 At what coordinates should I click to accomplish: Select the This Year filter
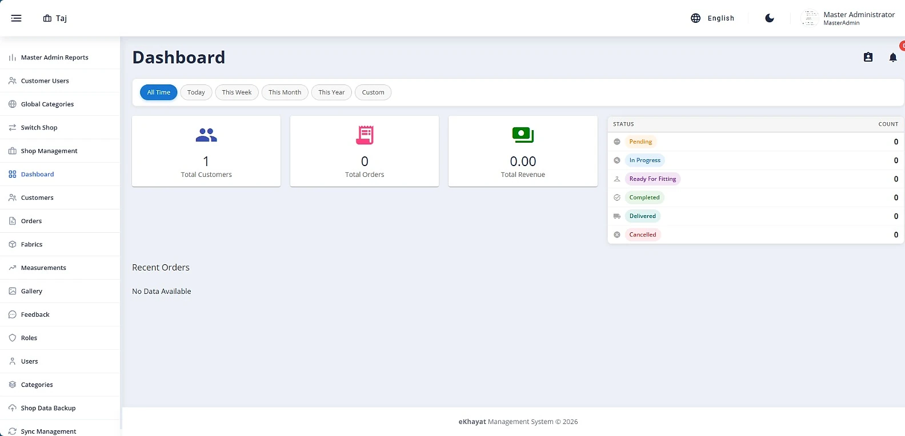pyautogui.click(x=331, y=92)
